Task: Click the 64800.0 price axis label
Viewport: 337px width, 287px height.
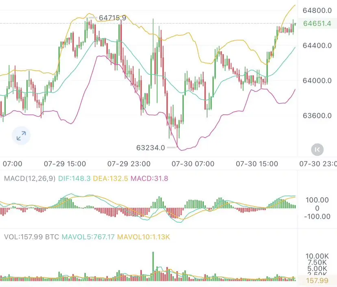Action: click(x=317, y=10)
